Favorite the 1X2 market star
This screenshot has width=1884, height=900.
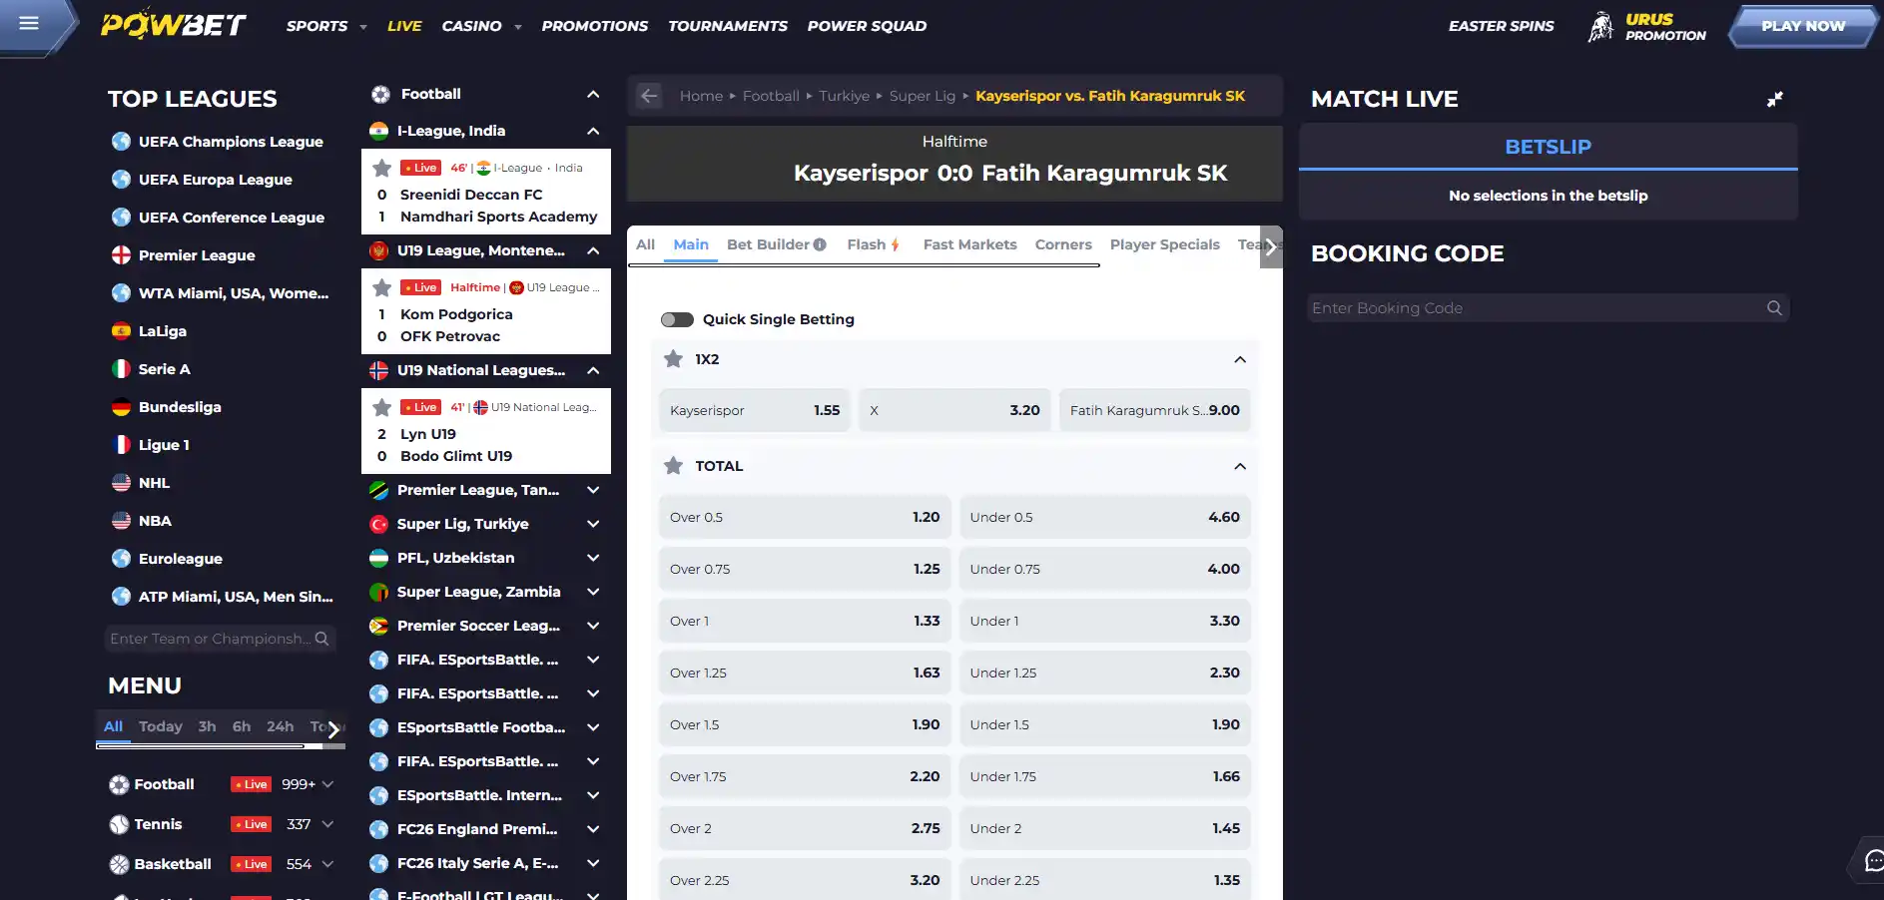point(674,359)
